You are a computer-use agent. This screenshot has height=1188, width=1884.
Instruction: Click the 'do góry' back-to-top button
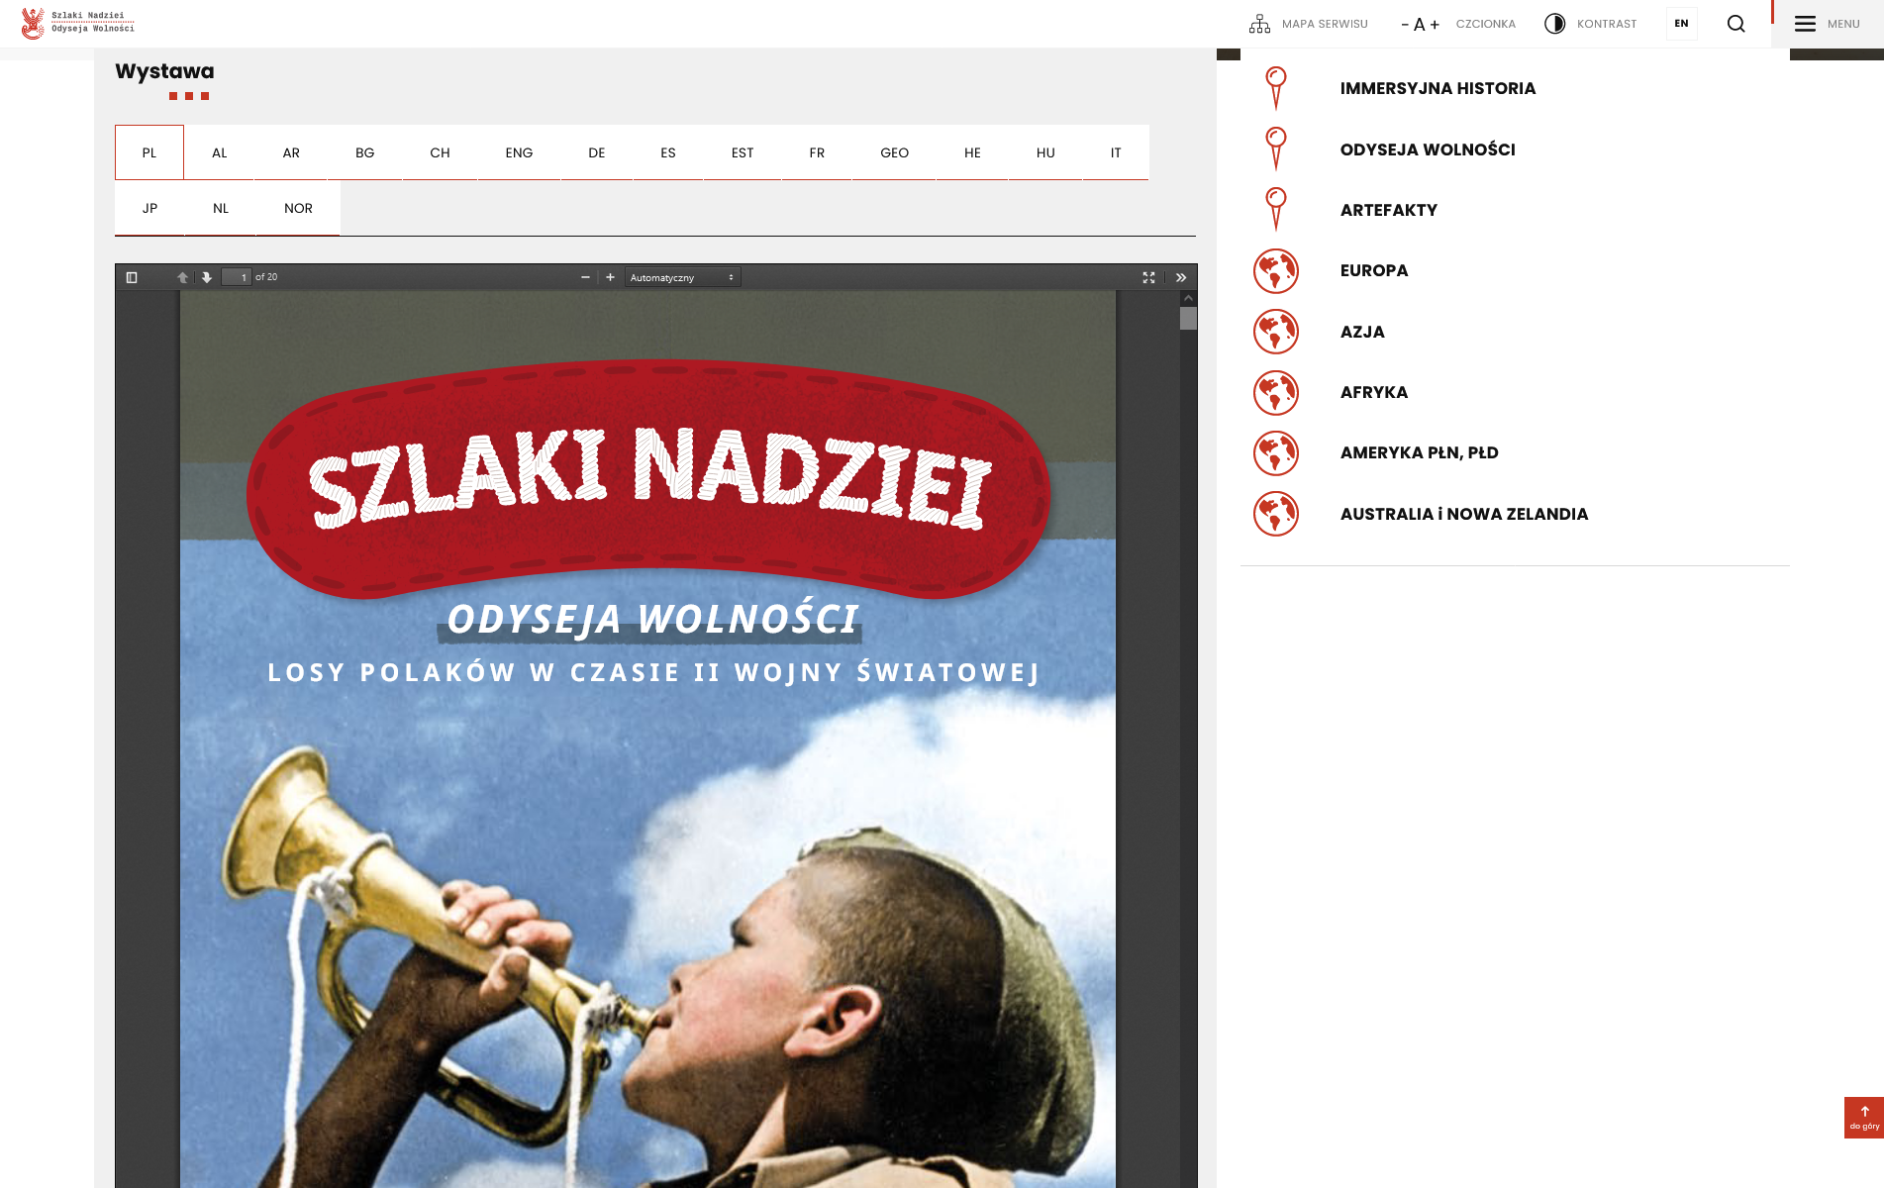(1863, 1118)
